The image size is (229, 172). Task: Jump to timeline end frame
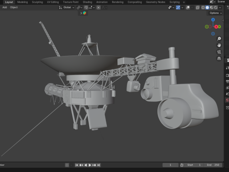coord(99,165)
